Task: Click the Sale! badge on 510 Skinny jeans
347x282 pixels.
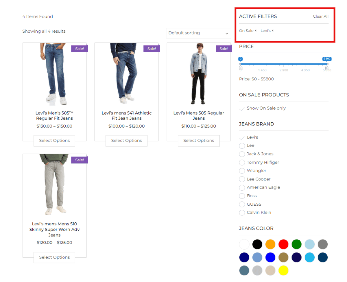Action: (x=80, y=160)
